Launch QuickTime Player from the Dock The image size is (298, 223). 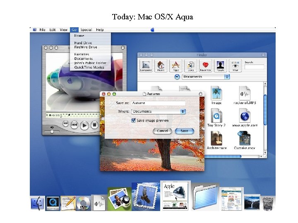tap(53, 203)
